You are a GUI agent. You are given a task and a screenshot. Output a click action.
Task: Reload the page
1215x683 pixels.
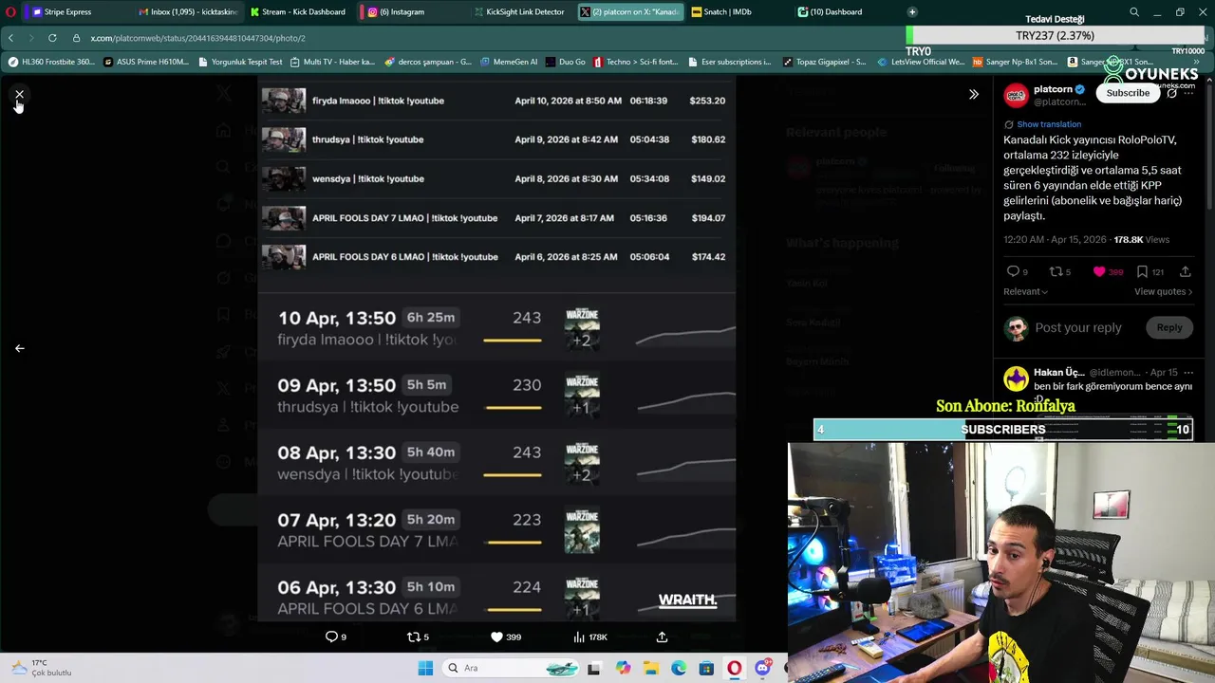coord(52,38)
